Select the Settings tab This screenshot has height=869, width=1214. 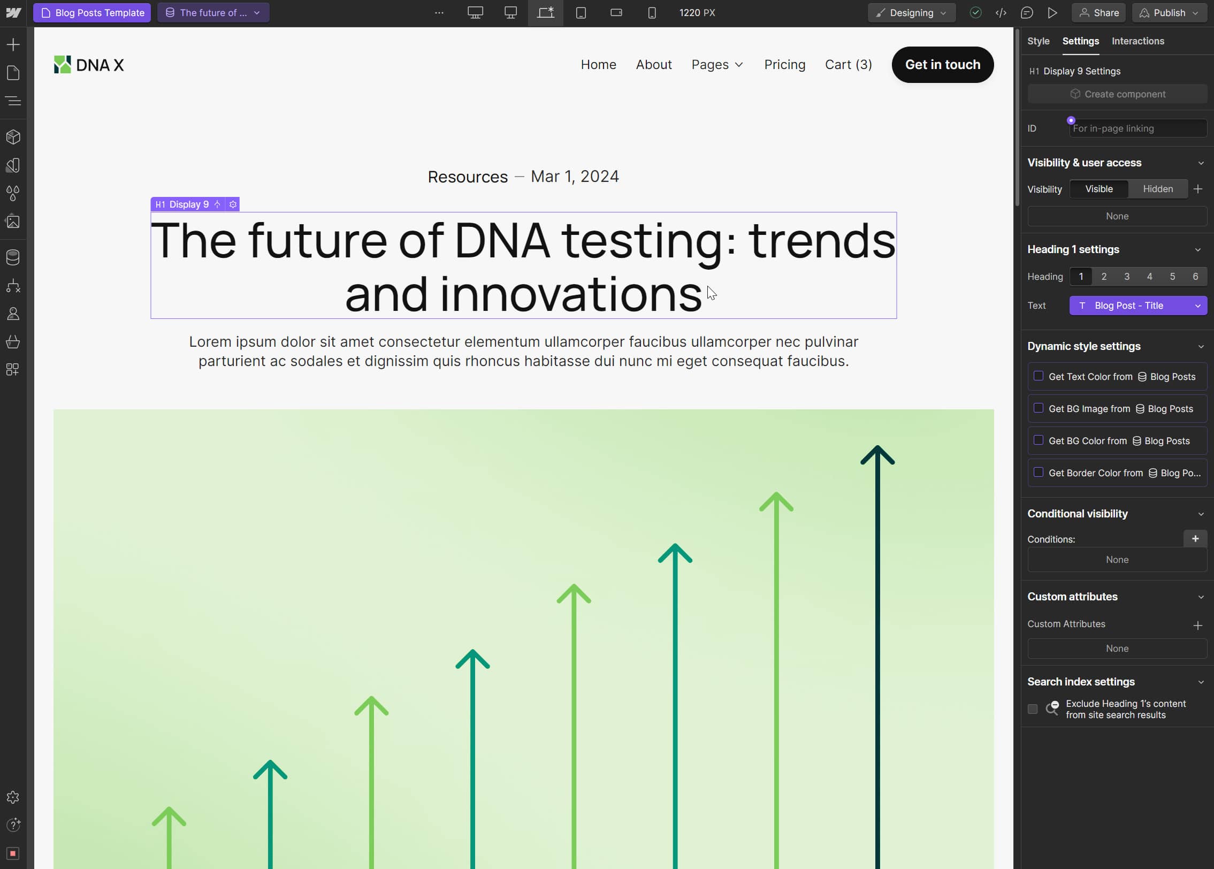tap(1080, 41)
